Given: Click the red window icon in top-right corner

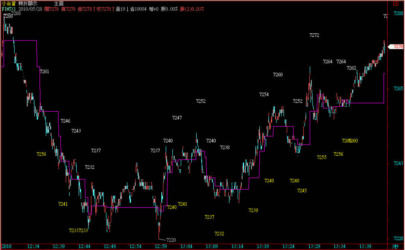Looking at the screenshot, I should [395, 3].
